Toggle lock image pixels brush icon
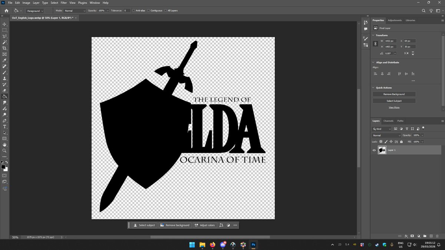445x250 pixels. coord(386,142)
